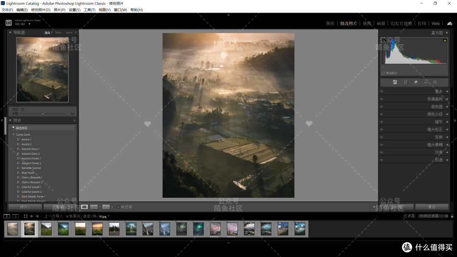Screen dimensions: 457x257
Task: Open the 视图(V) menu
Action: tap(105, 10)
